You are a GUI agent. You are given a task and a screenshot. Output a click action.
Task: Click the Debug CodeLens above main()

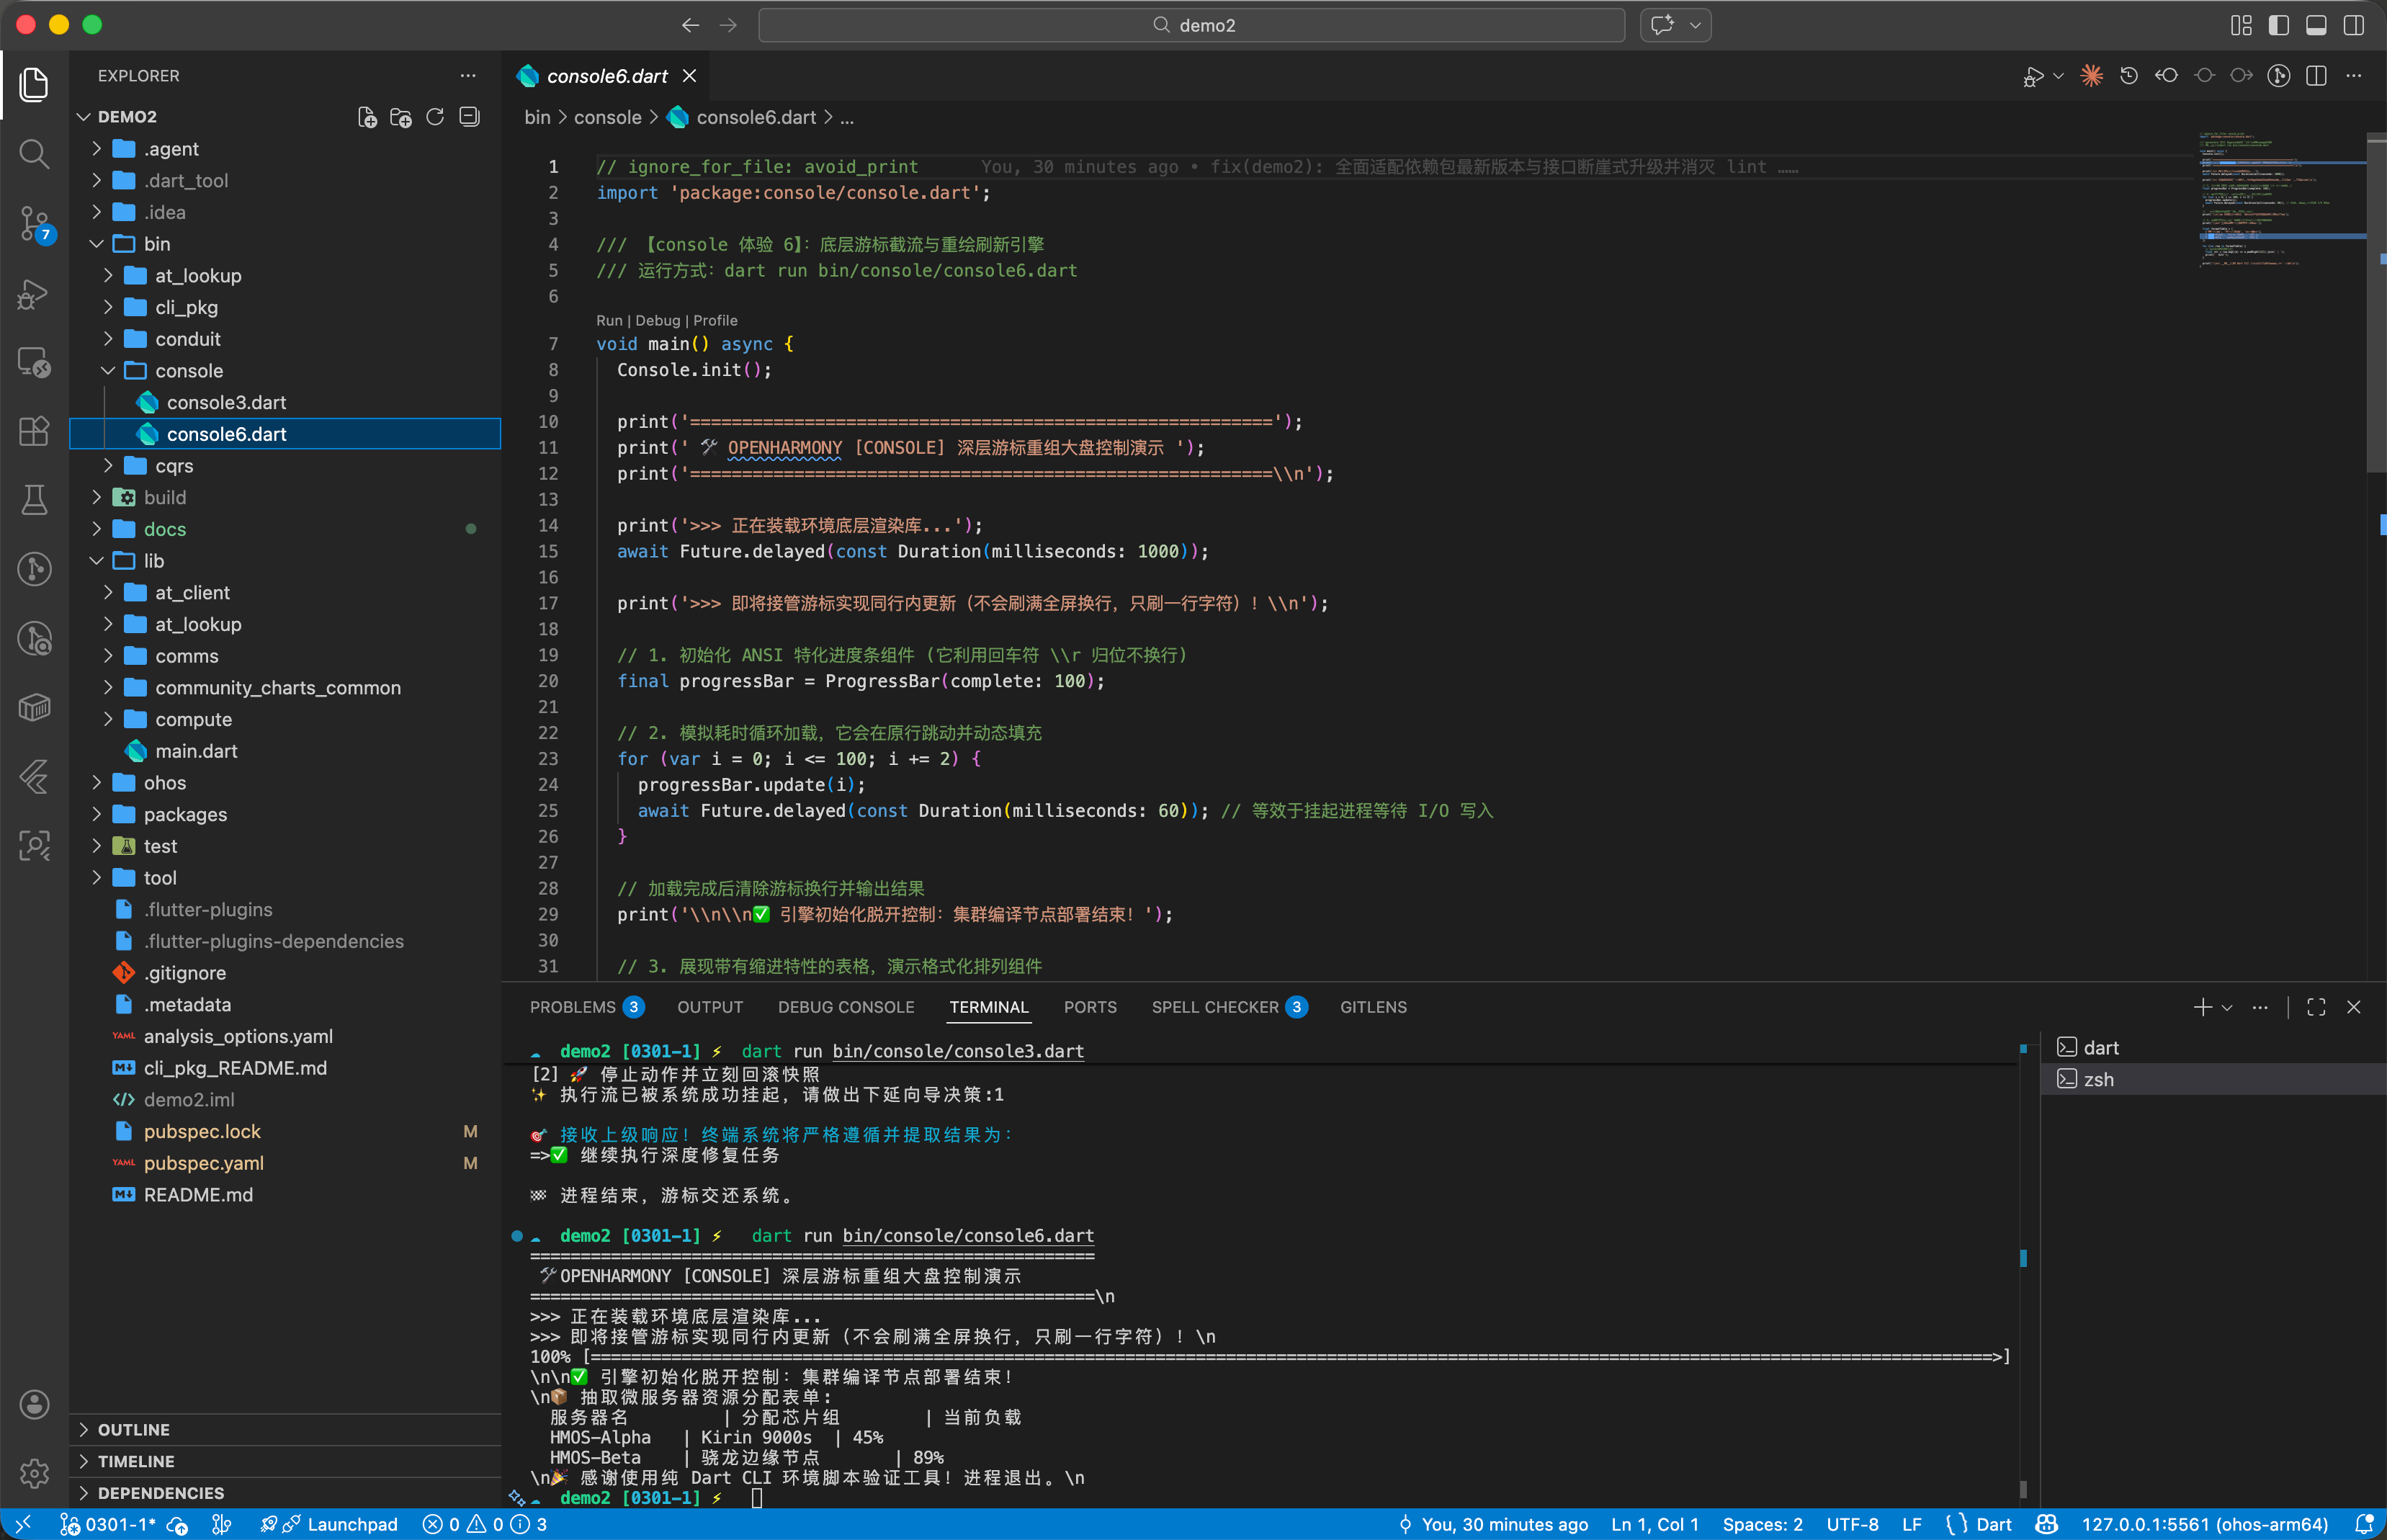(657, 320)
